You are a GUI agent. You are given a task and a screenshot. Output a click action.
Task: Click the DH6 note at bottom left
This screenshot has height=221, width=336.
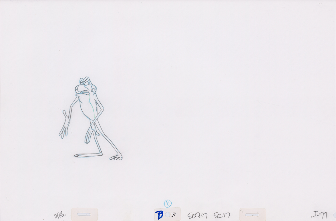point(59,216)
